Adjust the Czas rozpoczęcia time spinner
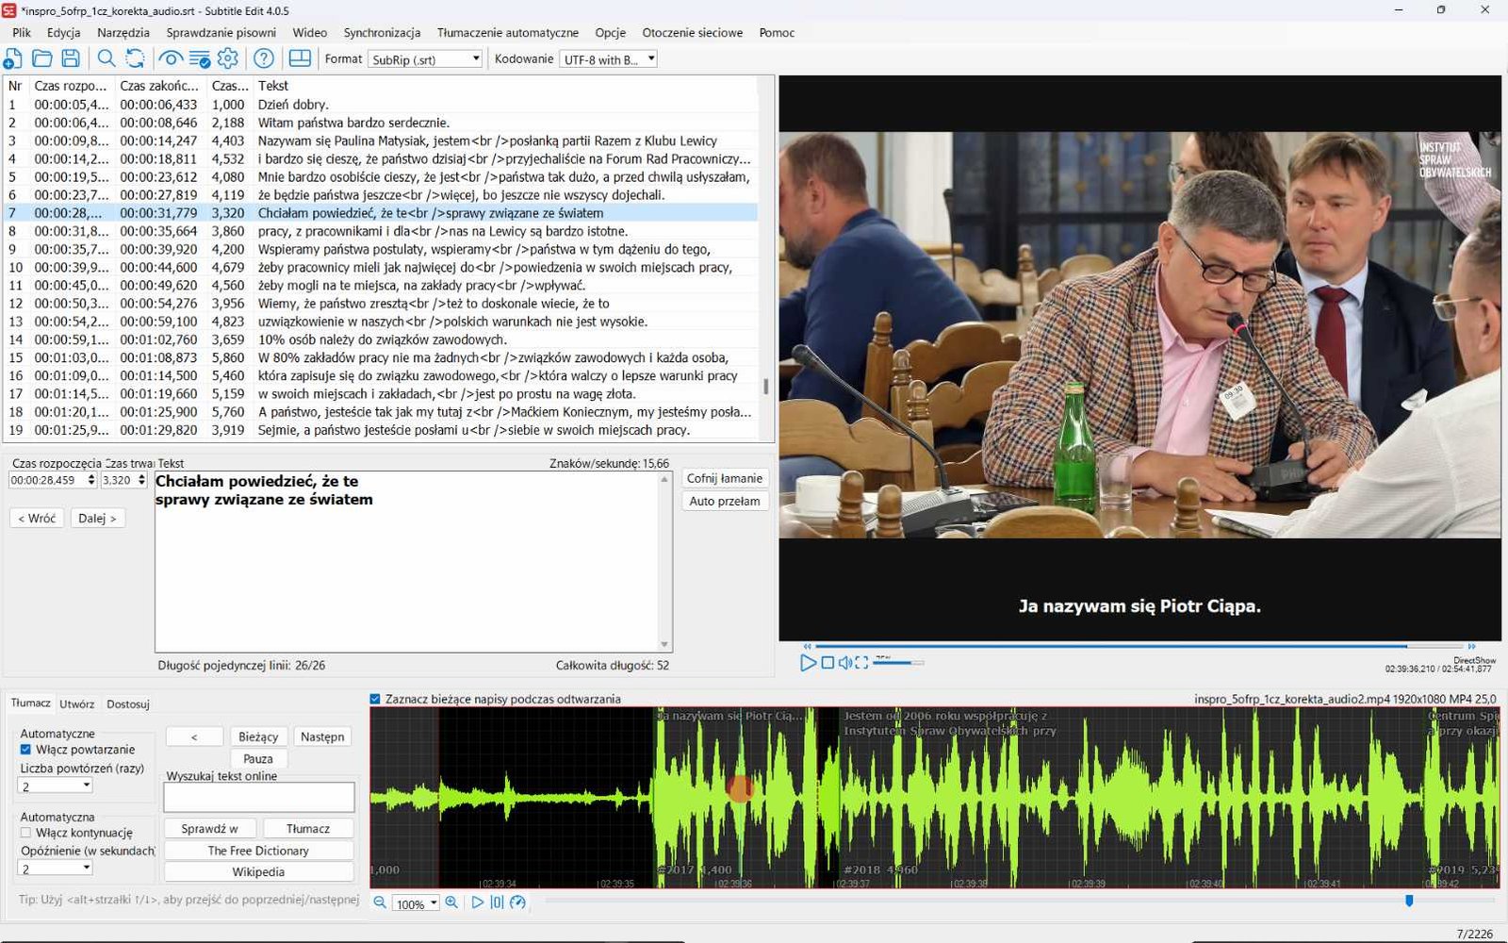The image size is (1508, 943). pyautogui.click(x=90, y=480)
